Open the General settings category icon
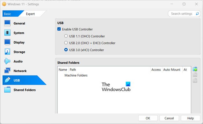This screenshot has height=124, width=203. [7, 23]
